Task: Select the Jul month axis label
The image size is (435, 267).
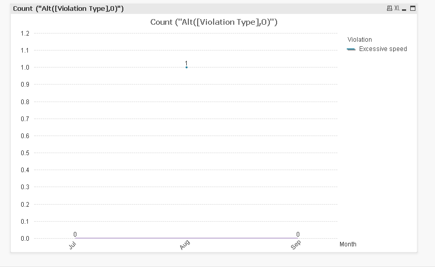Action: coord(72,245)
